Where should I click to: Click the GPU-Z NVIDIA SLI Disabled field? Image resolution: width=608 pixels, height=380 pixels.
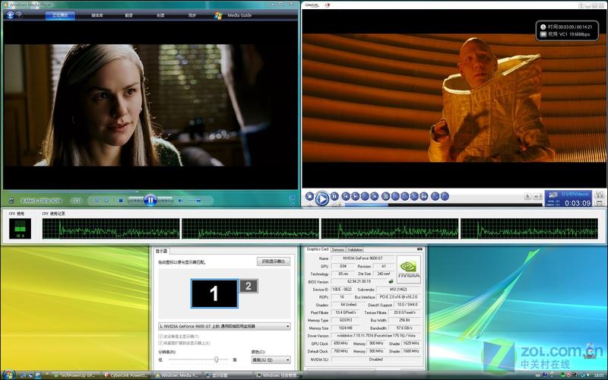tap(375, 359)
